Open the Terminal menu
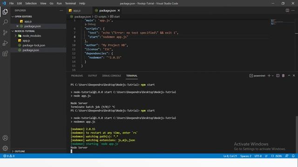Viewport: 298px width, 167px height. (x=70, y=3)
